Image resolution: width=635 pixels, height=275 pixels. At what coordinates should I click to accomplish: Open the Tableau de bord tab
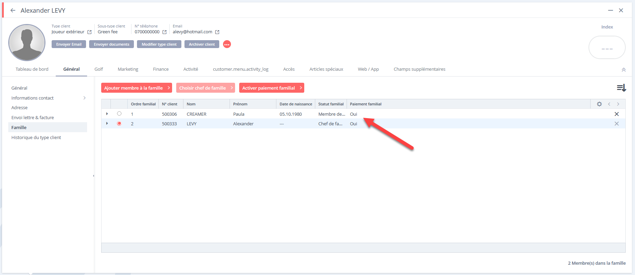32,69
